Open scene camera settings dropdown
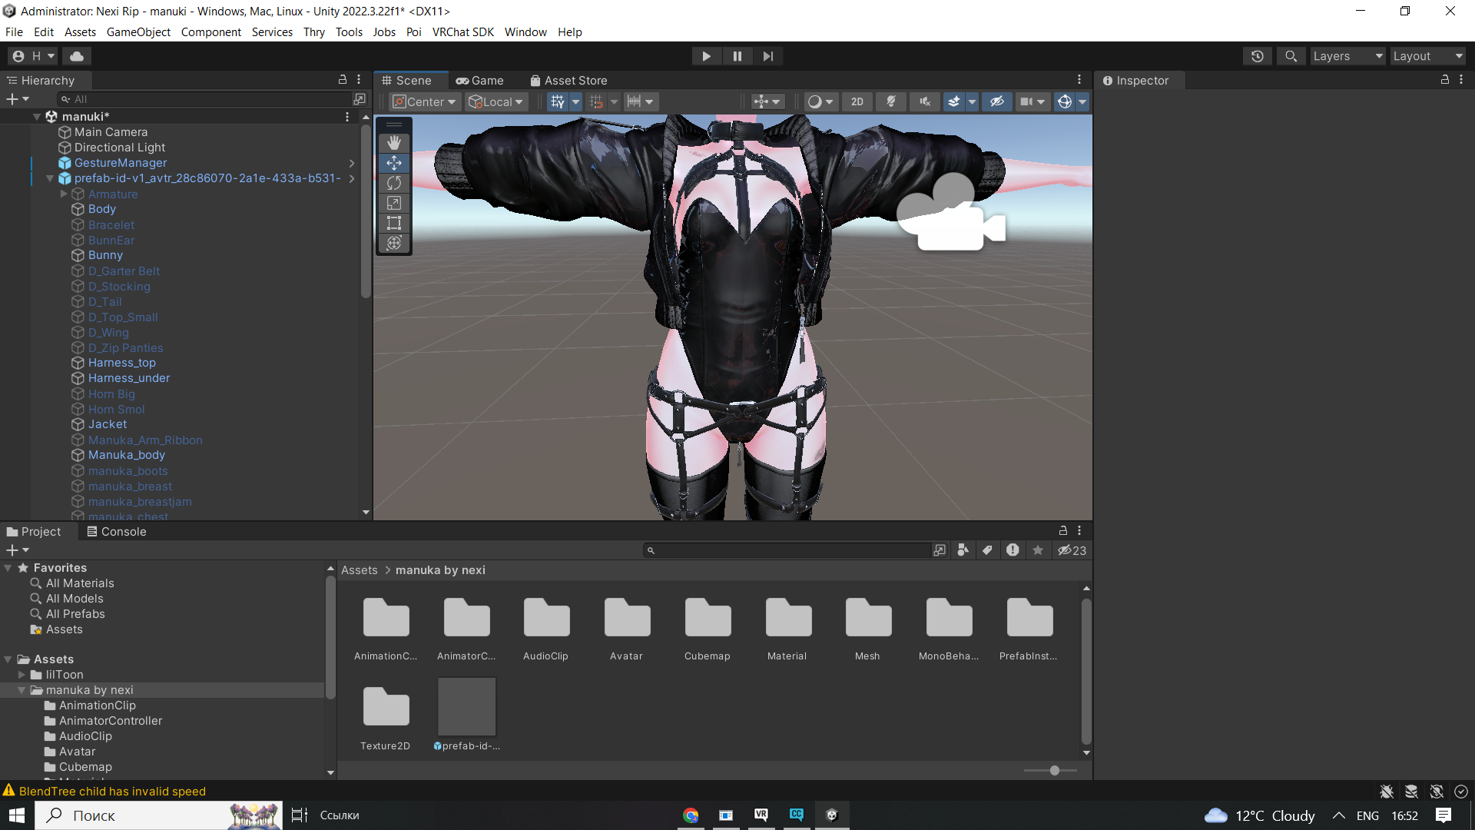Screen dimensions: 1475x830 pos(1032,101)
